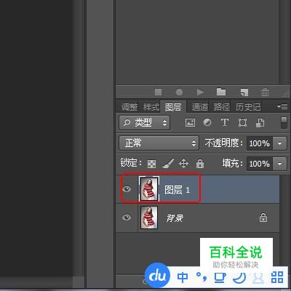
Task: Click the IME user avatar icon
Action: coord(258,278)
